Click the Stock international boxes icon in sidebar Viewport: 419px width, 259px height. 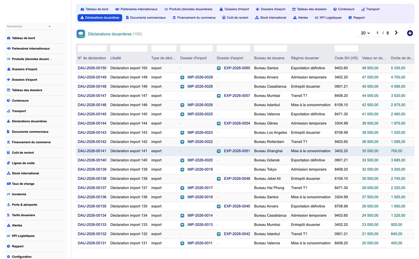coord(9,173)
